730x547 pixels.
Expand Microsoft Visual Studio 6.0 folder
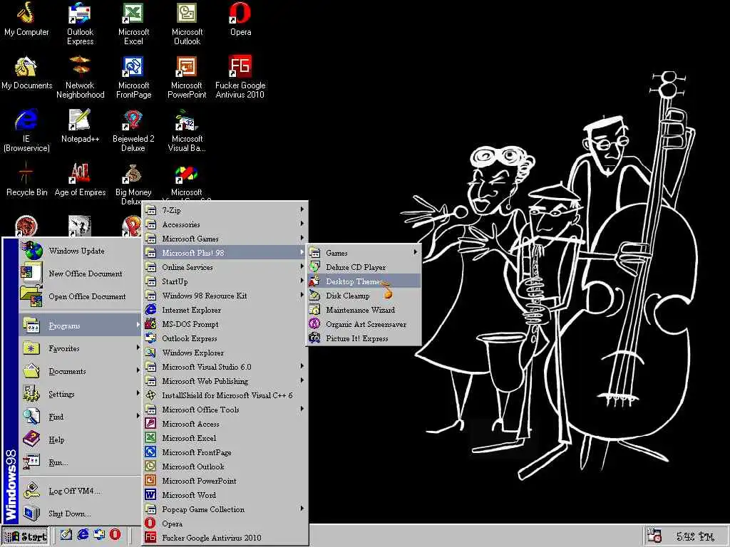coord(225,367)
